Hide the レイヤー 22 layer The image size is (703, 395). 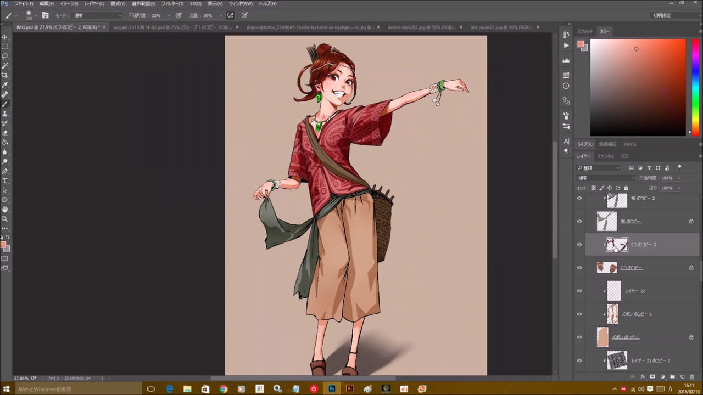coord(579,291)
